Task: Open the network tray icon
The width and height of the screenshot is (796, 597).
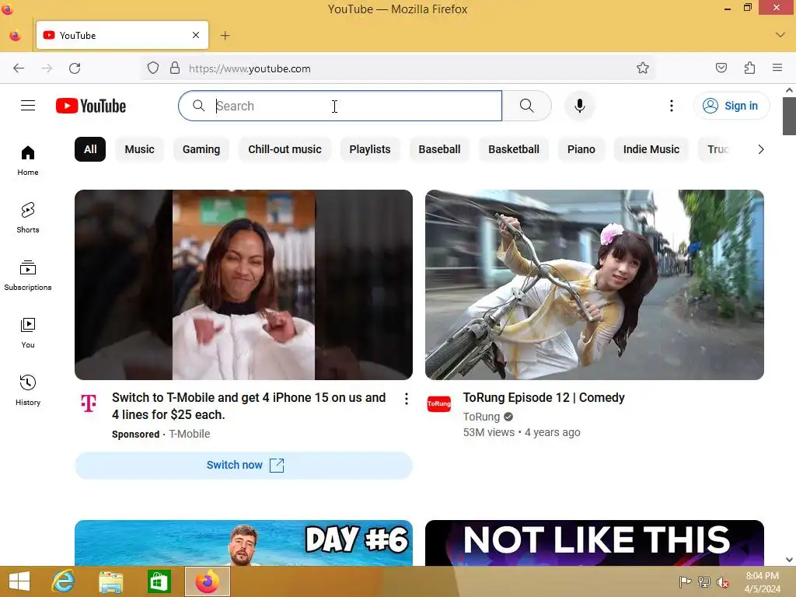Action: coord(703,581)
